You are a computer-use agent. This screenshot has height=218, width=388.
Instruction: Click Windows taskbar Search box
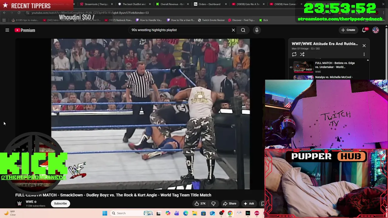point(132,213)
